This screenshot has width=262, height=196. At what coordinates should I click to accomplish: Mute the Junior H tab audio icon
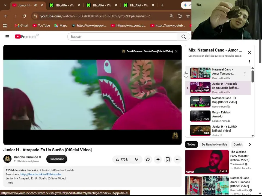pyautogui.click(x=35, y=5)
